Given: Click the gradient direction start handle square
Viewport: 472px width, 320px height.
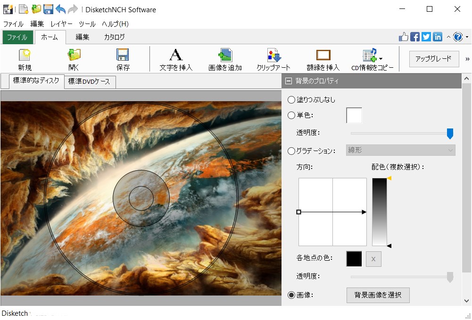Looking at the screenshot, I should (x=298, y=212).
